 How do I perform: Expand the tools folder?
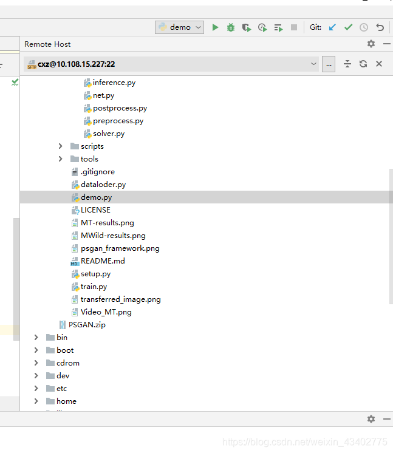click(x=60, y=159)
